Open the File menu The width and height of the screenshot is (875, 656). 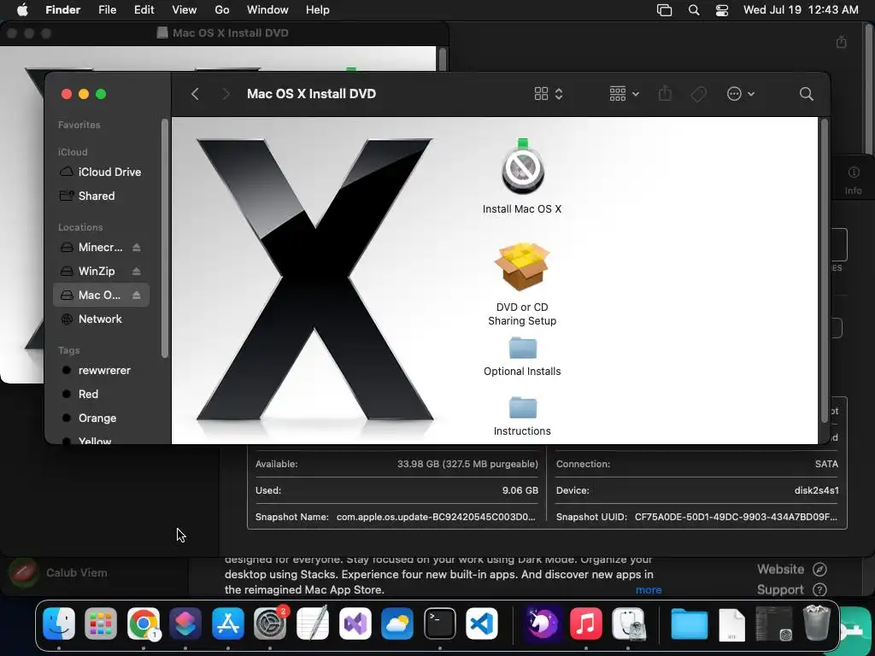[107, 10]
